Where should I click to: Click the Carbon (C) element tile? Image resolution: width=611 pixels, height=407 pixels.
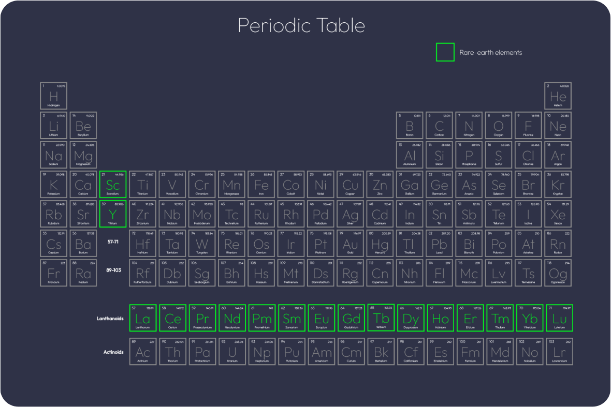click(439, 126)
